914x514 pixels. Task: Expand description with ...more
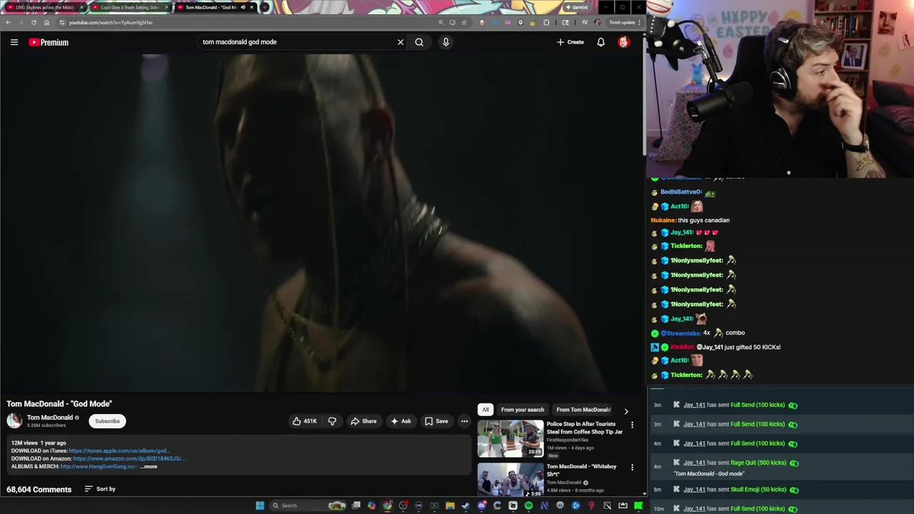149,466
